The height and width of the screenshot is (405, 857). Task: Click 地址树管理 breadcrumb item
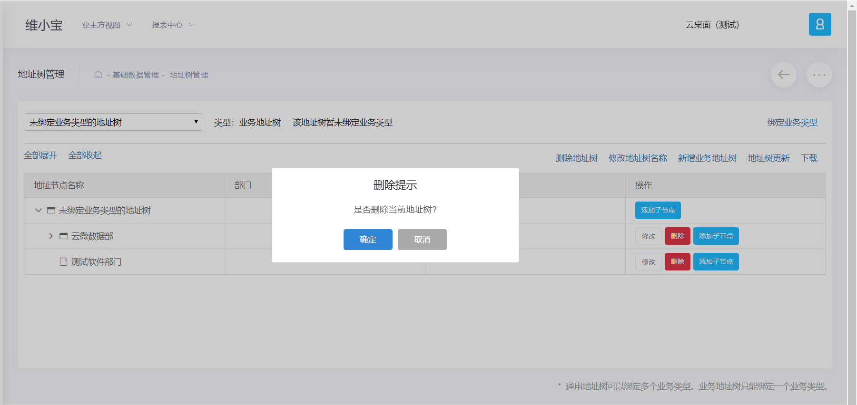[x=189, y=75]
